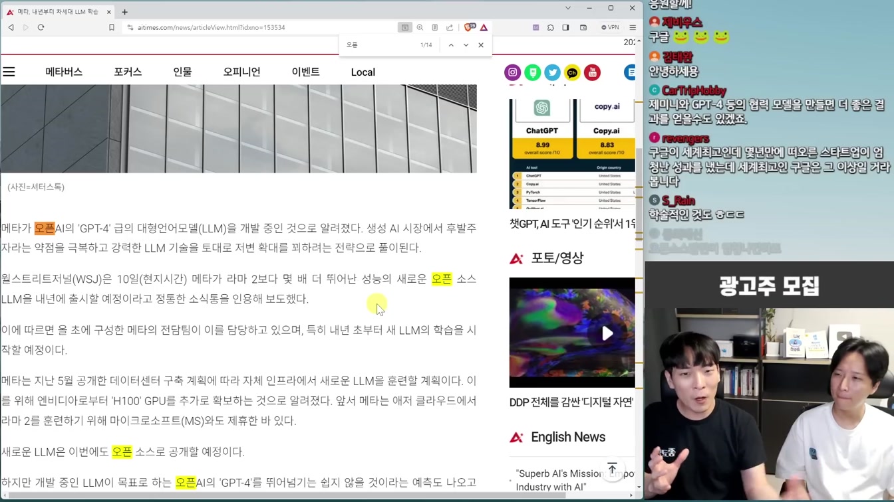Viewport: 894px width, 502px height.
Task: Jump to previous find match
Action: [451, 45]
